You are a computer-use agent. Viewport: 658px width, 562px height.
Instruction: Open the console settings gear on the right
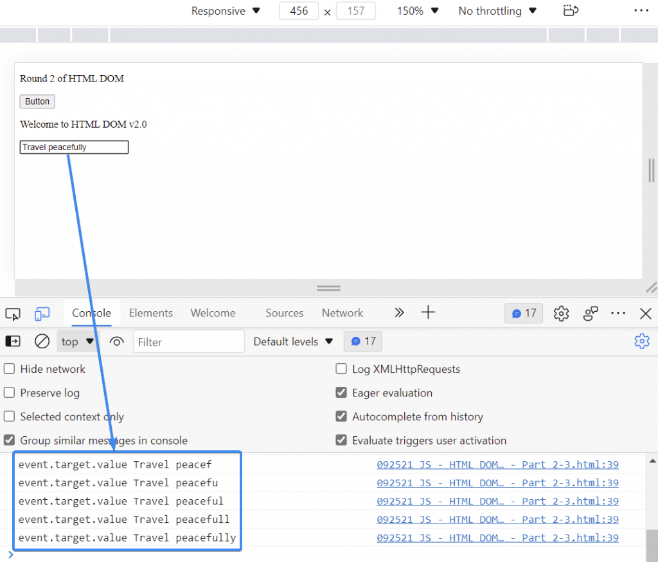pyautogui.click(x=642, y=341)
